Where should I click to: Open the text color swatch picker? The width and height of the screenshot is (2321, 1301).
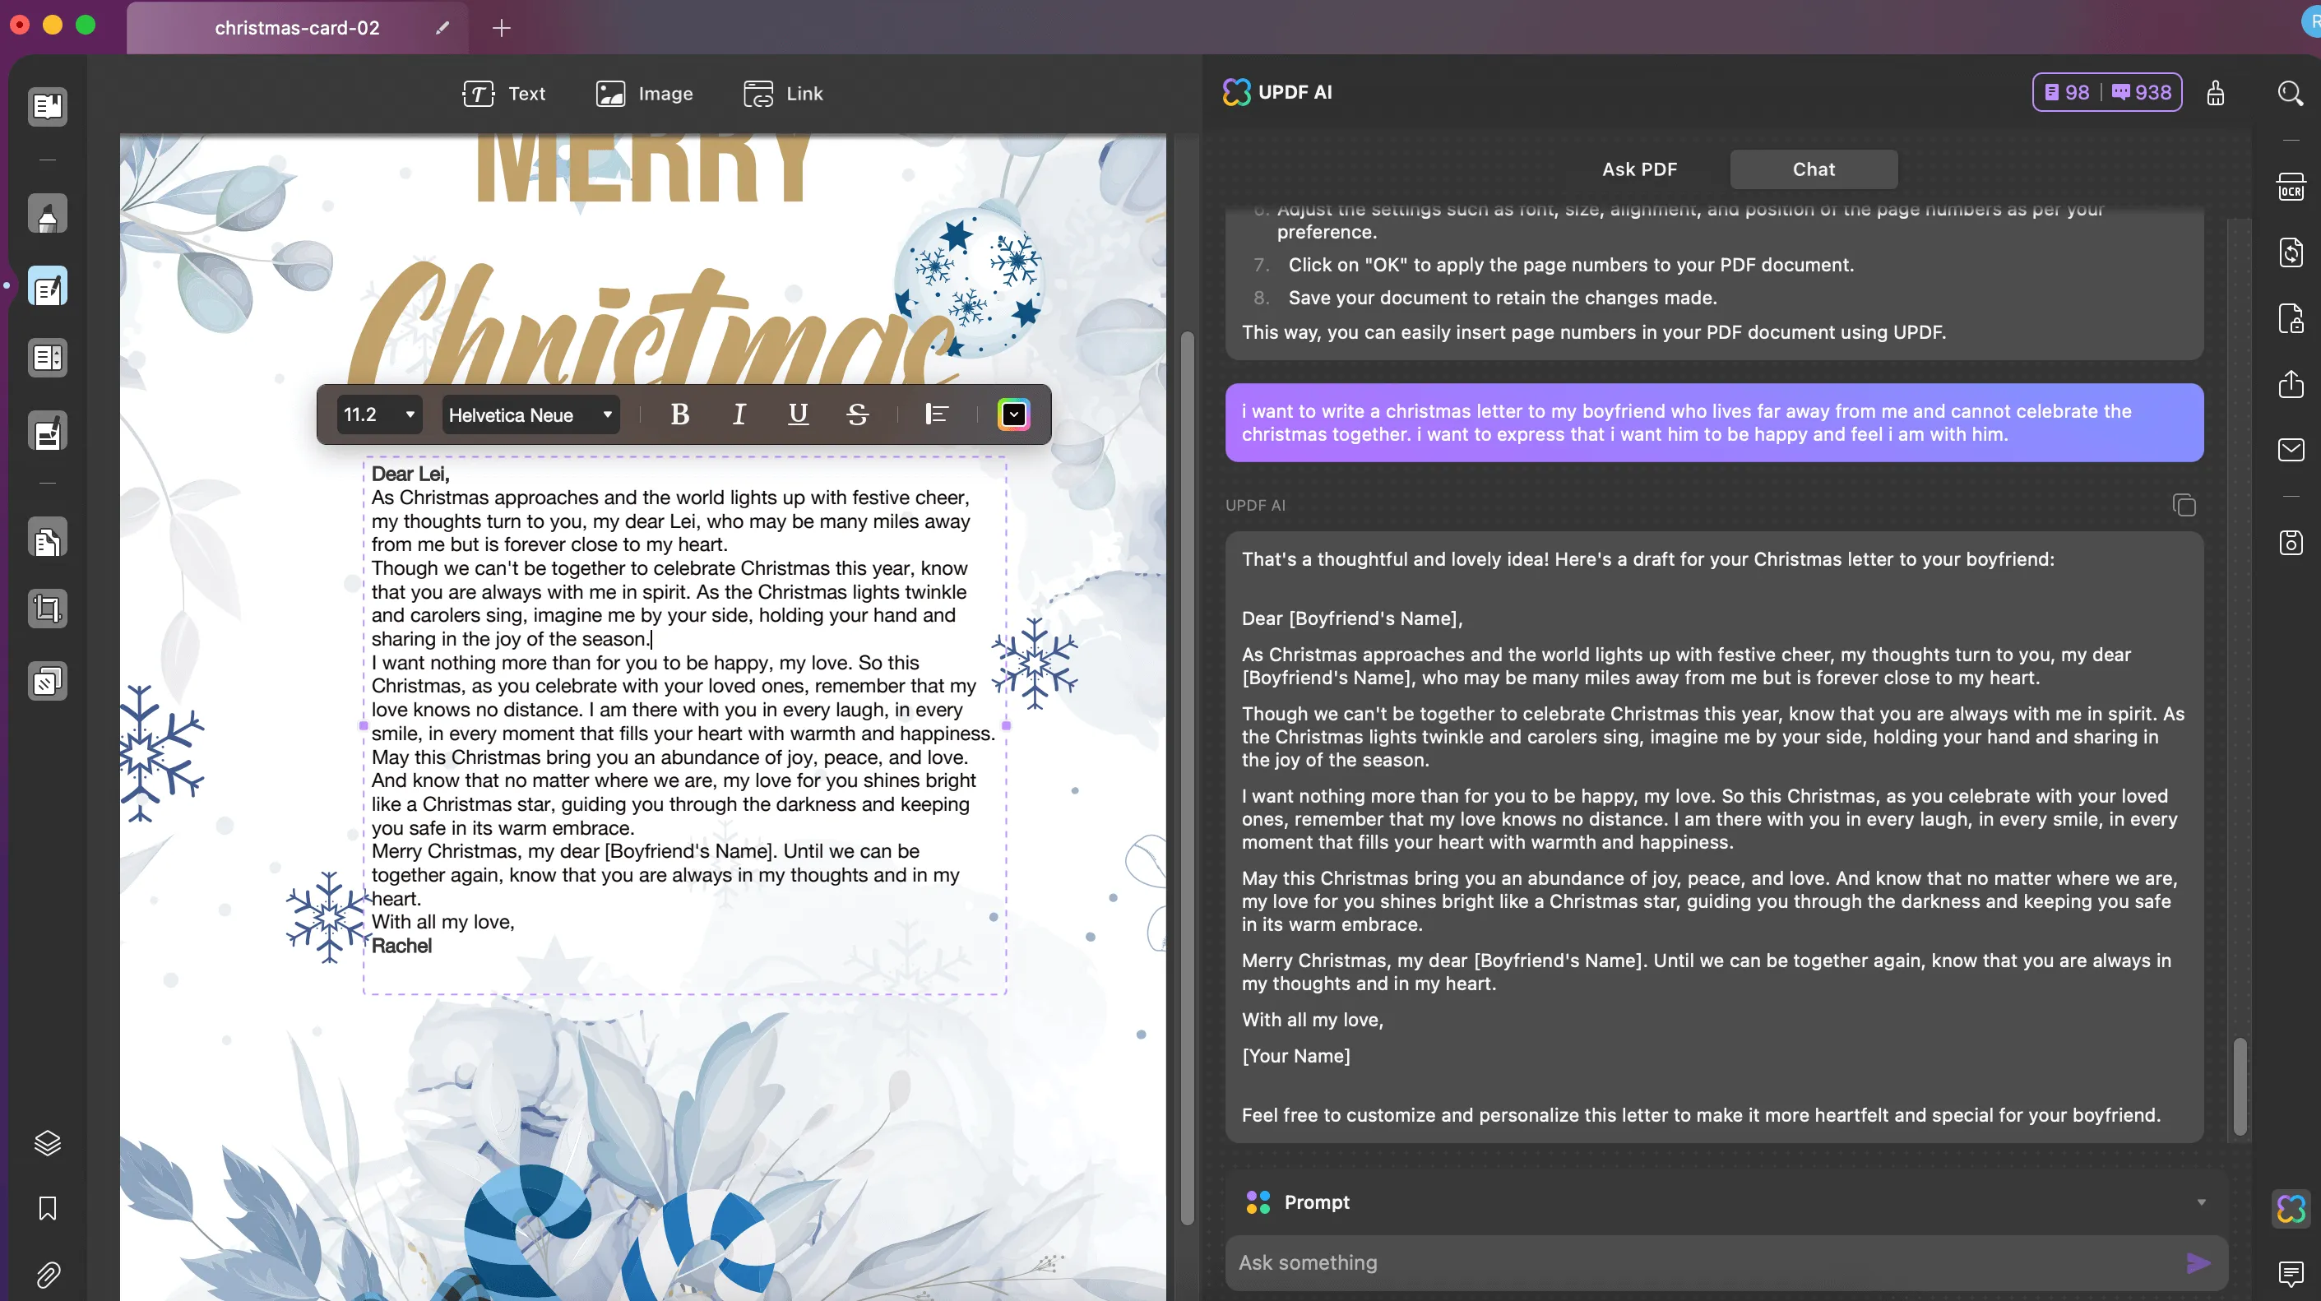(1013, 414)
